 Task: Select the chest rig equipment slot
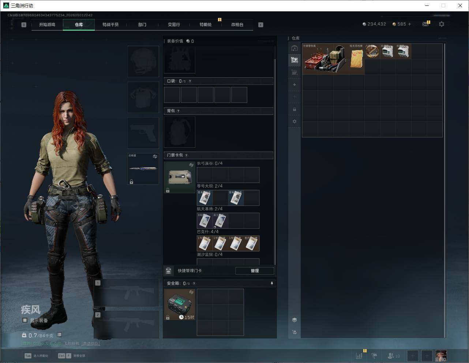[x=180, y=60]
